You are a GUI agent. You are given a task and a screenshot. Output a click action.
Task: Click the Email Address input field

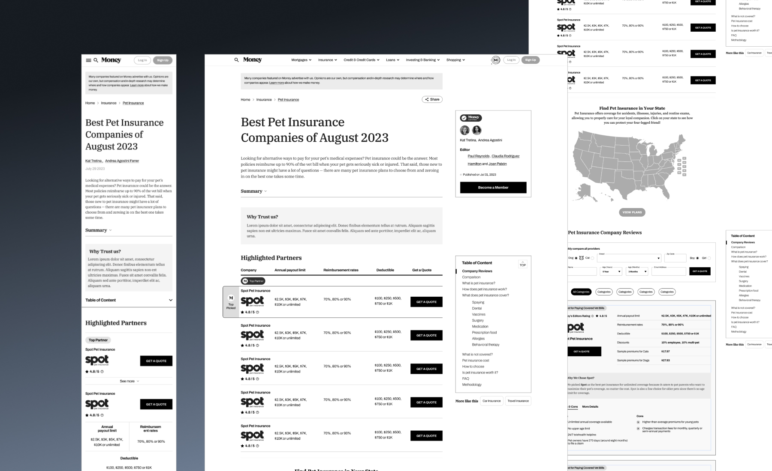(669, 271)
